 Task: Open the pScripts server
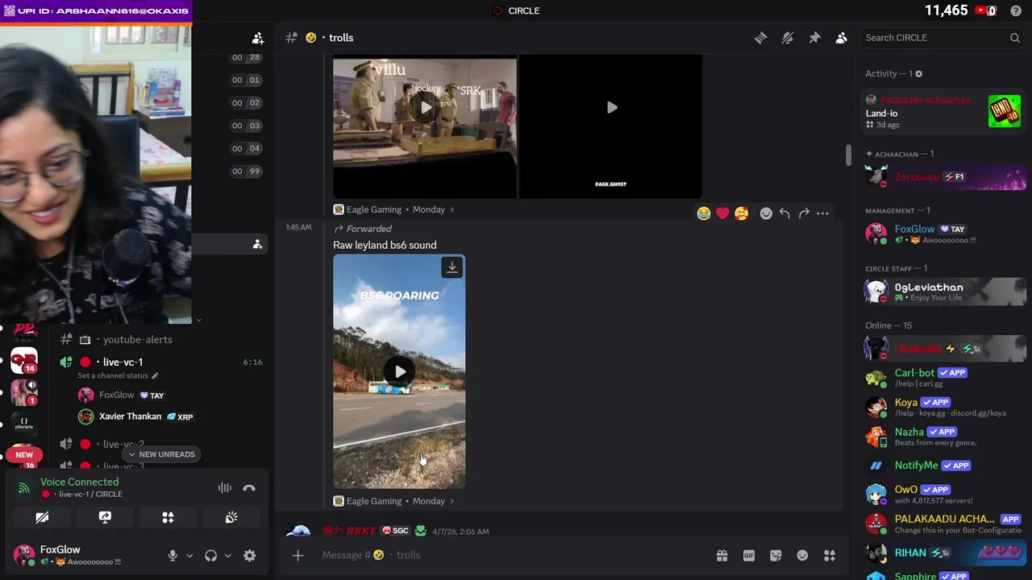24,424
